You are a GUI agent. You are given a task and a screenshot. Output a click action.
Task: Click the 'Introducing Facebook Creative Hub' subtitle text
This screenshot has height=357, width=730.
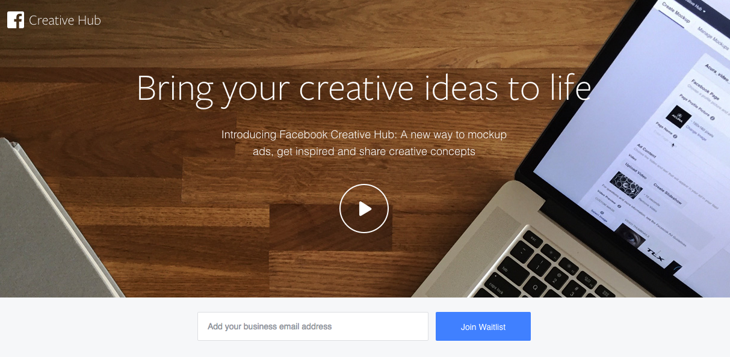coord(364,143)
